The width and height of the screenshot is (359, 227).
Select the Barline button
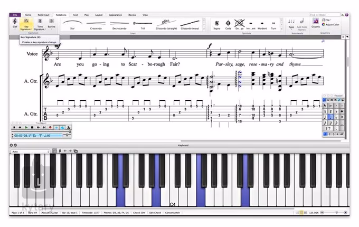tap(52, 23)
